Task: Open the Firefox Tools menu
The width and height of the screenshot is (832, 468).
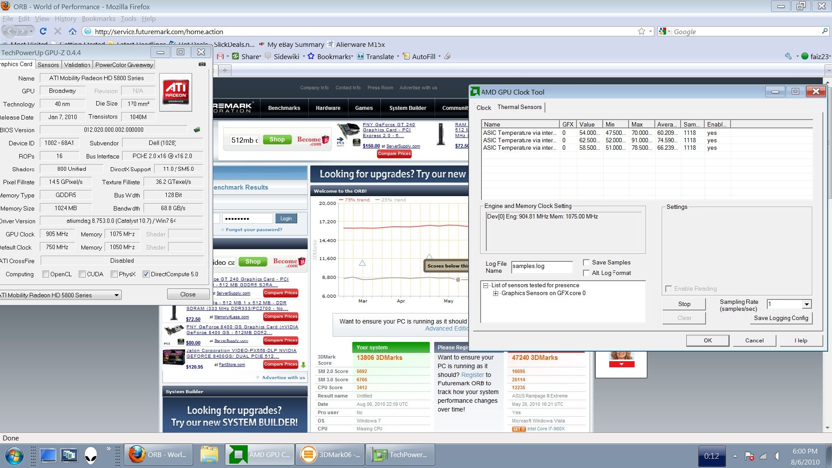Action: 128,18
